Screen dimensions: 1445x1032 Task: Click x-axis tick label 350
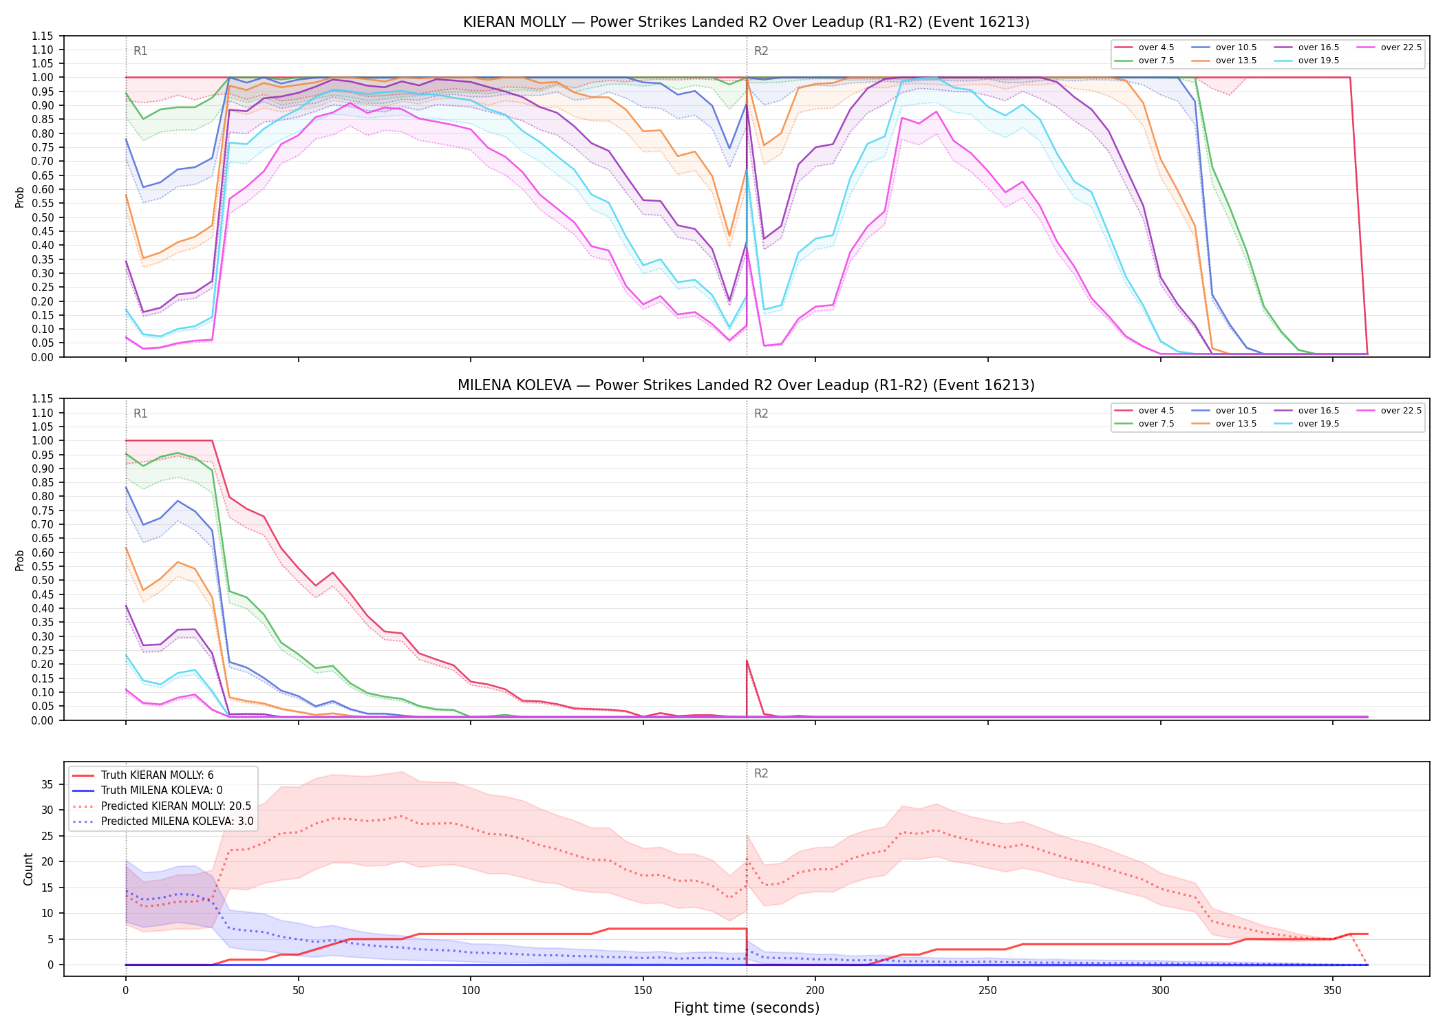(x=1333, y=991)
